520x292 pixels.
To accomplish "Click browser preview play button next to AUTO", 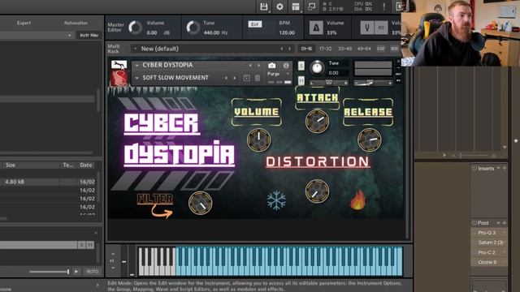I will tap(76, 272).
